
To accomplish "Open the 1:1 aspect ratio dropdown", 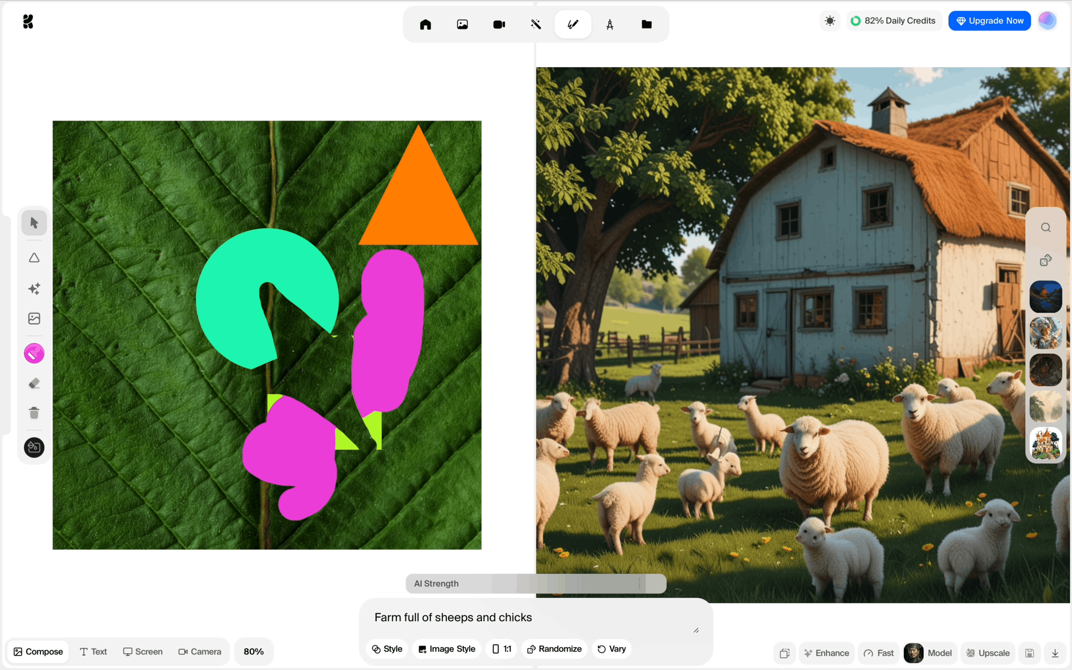I will click(502, 649).
